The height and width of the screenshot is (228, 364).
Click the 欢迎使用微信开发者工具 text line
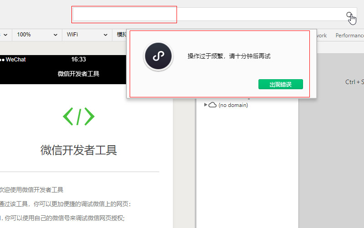[31, 190]
